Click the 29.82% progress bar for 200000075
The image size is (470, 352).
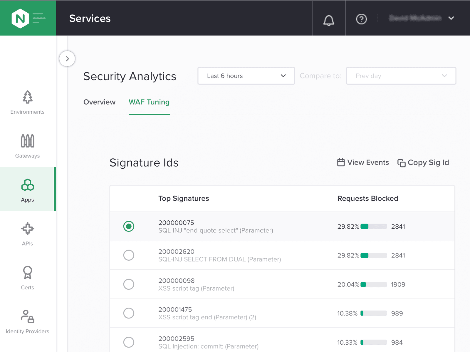[373, 226]
